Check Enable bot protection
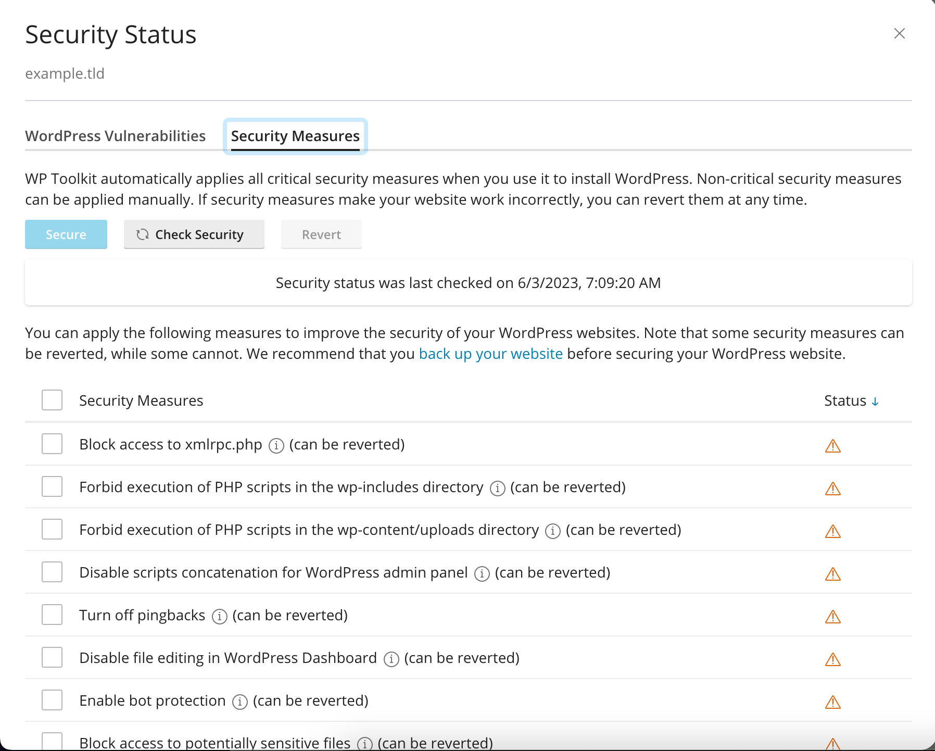This screenshot has width=935, height=751. click(52, 700)
